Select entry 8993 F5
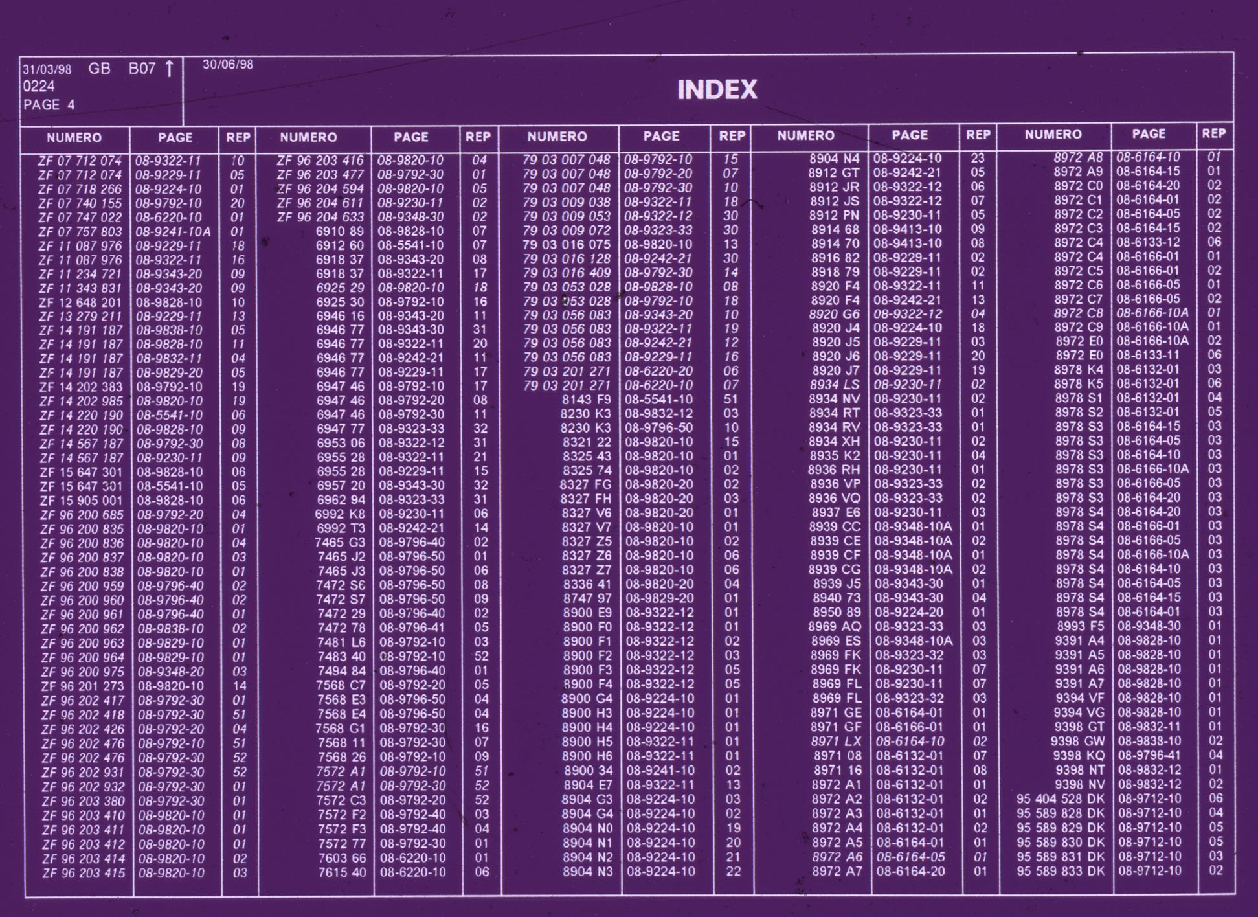Viewport: 1258px width, 917px height. coord(1081,626)
